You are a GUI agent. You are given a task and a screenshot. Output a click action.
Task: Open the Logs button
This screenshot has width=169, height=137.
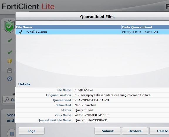[x=31, y=131]
